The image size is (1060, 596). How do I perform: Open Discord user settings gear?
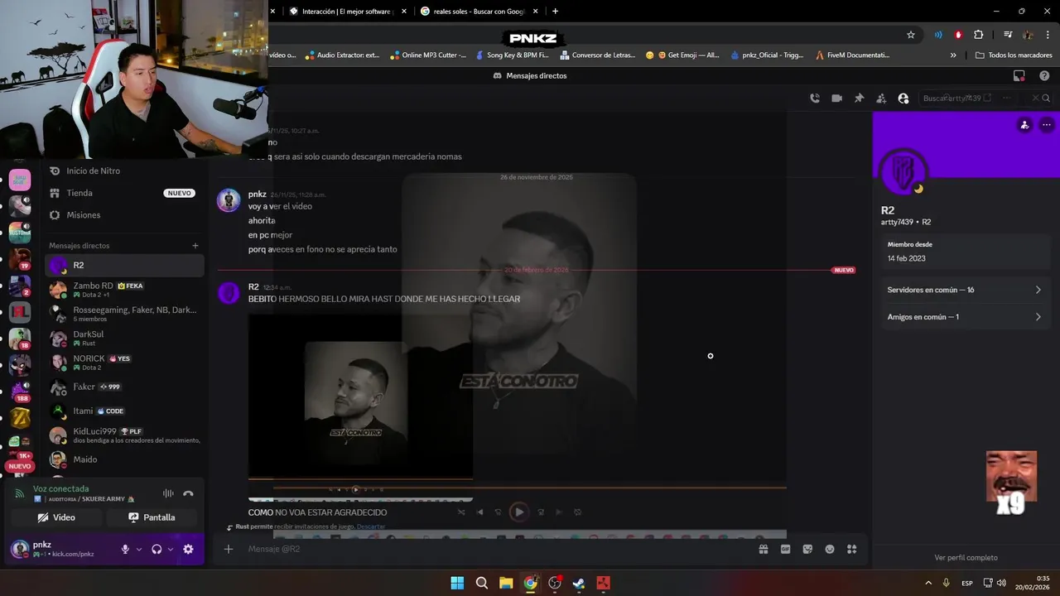188,549
